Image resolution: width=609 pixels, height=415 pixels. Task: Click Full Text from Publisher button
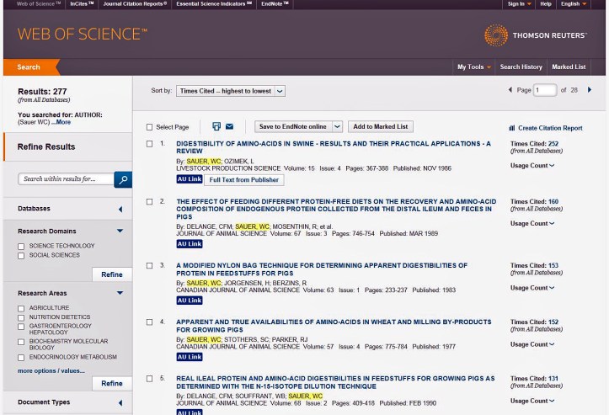244,179
